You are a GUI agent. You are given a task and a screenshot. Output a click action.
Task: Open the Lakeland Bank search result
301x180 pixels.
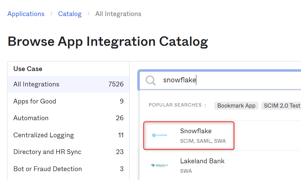222,165
